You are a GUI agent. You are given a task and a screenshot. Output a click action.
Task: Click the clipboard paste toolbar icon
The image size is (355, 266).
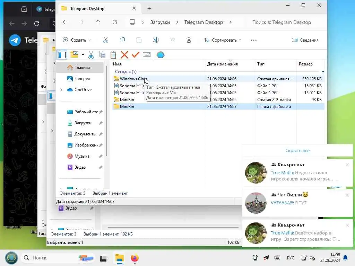(x=113, y=55)
